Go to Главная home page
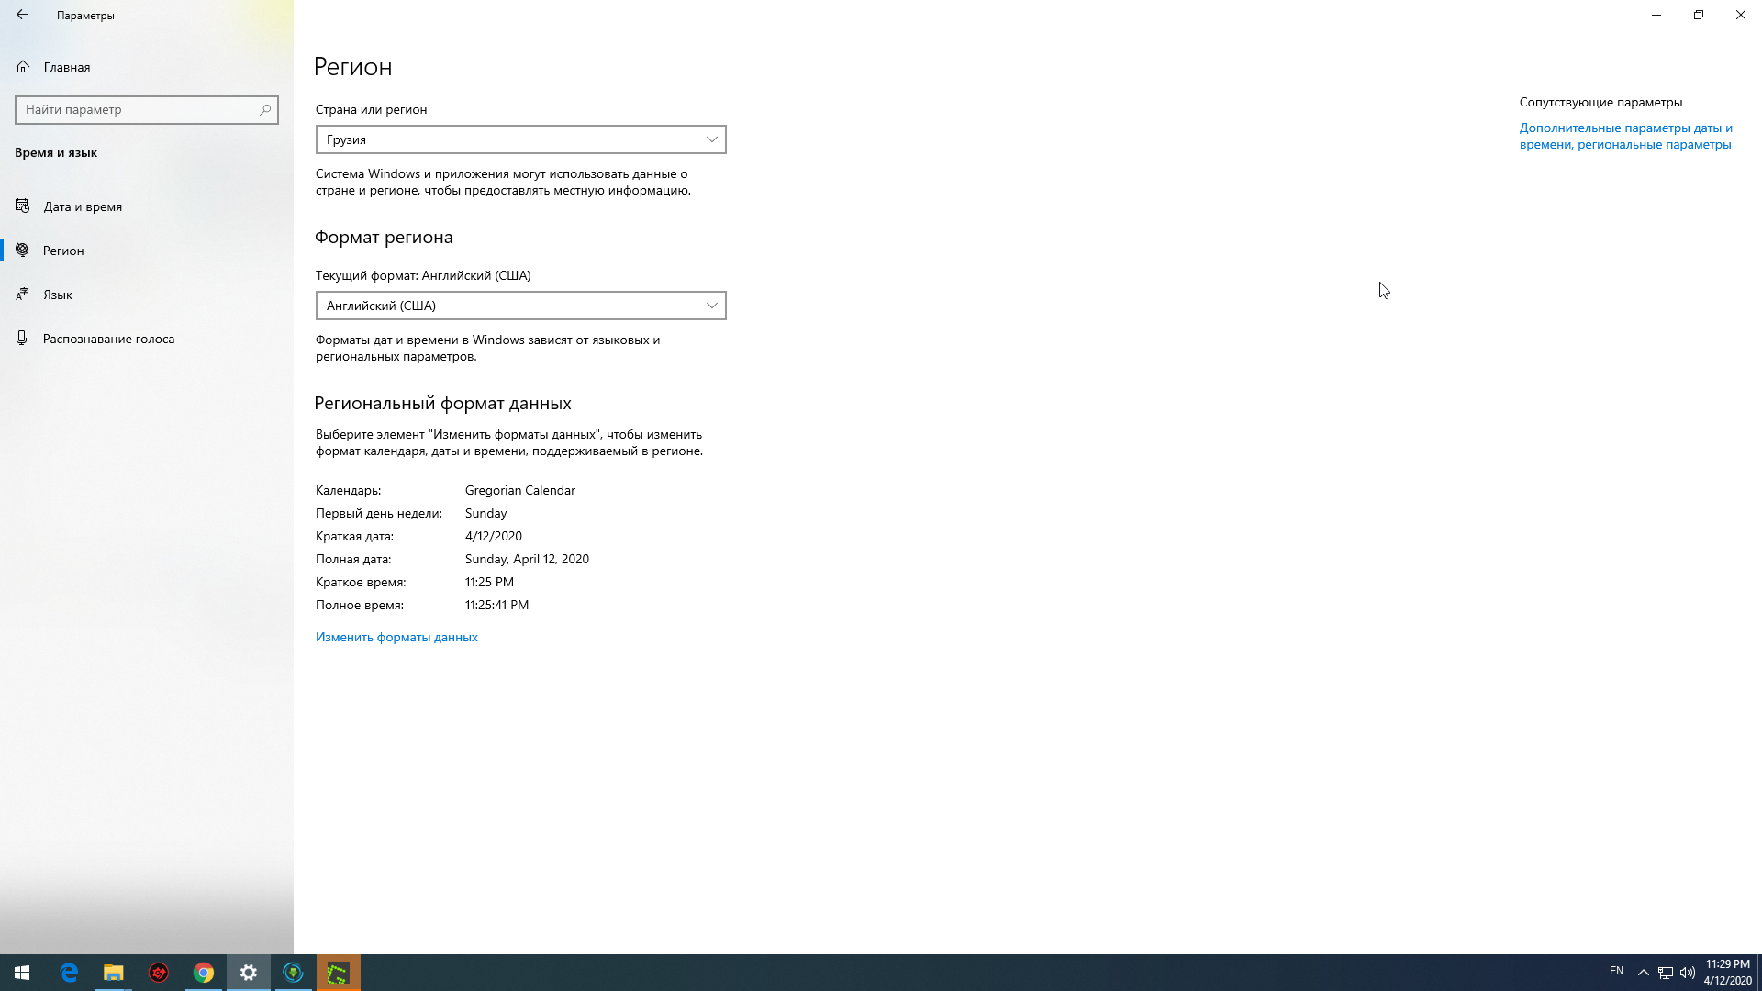Viewport: 1762px width, 991px height. coord(66,67)
